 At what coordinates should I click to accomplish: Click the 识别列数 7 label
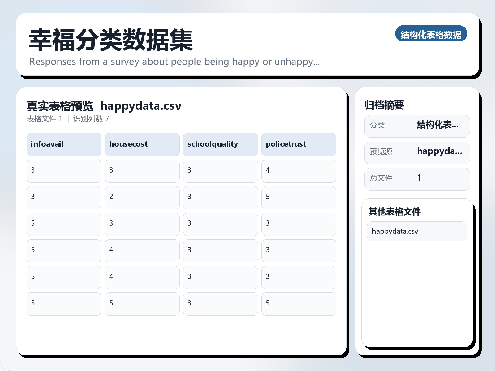pos(91,119)
